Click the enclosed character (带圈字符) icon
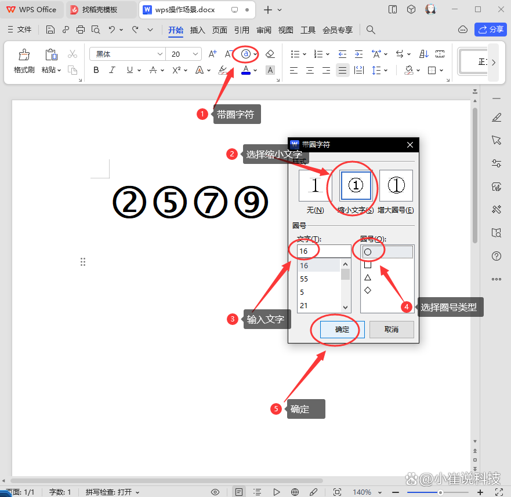 pyautogui.click(x=246, y=54)
